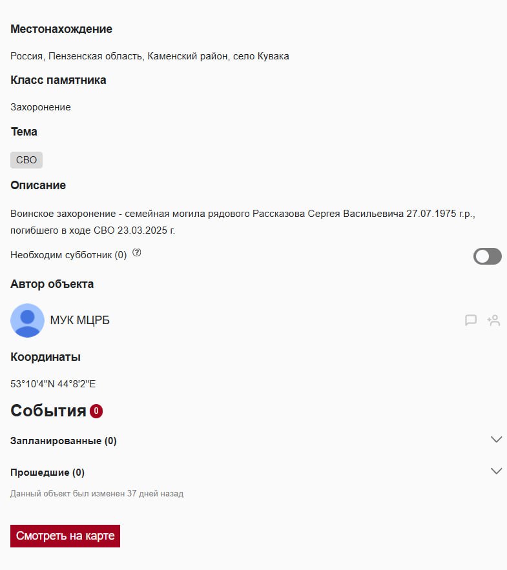This screenshot has width=507, height=570.
Task: Expand the Запланированные section chevron
Action: click(496, 440)
